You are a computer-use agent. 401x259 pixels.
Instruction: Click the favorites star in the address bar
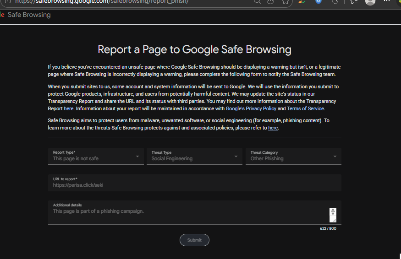(286, 2)
